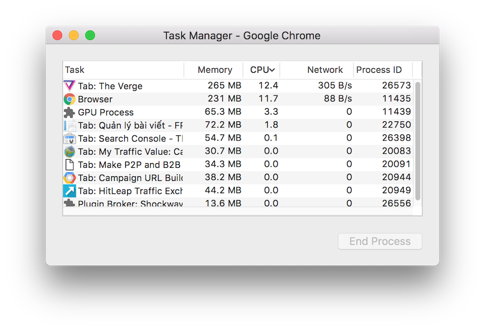
Task: Sort processes by Task column
Action: [x=74, y=69]
